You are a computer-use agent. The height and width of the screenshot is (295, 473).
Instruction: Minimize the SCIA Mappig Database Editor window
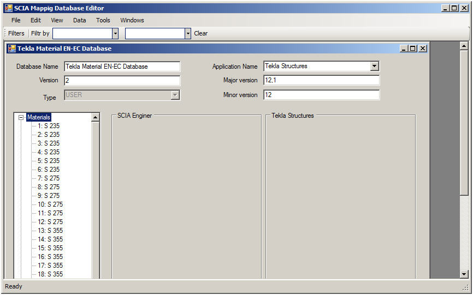pyautogui.click(x=445, y=8)
